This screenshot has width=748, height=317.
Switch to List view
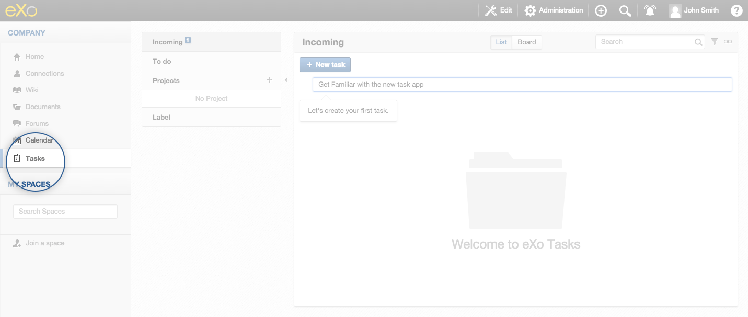pos(501,42)
